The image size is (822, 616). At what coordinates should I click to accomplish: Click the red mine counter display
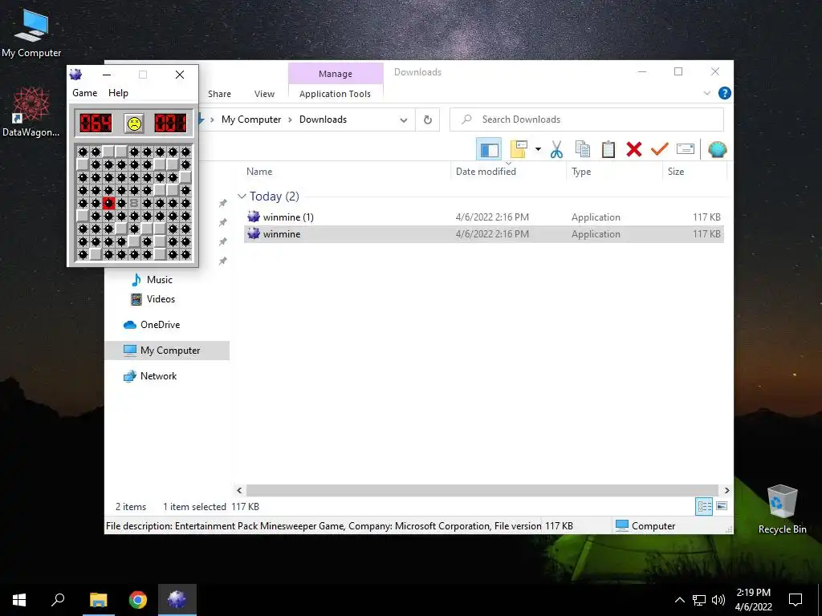tap(96, 124)
